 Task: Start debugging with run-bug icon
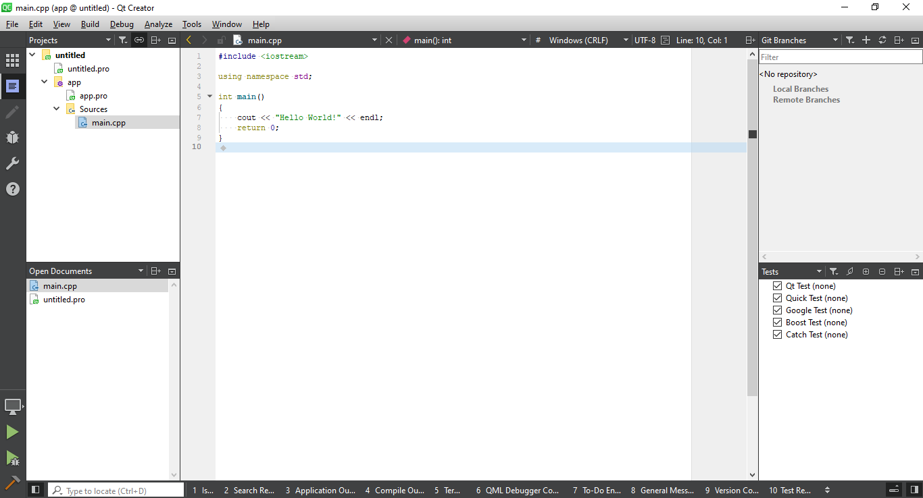tap(12, 458)
